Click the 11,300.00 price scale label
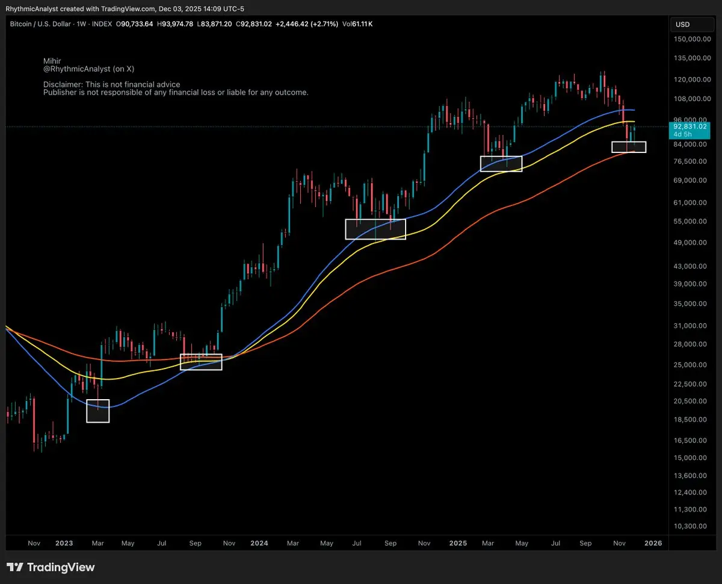Screen dimensions: 722x584 tap(691, 509)
